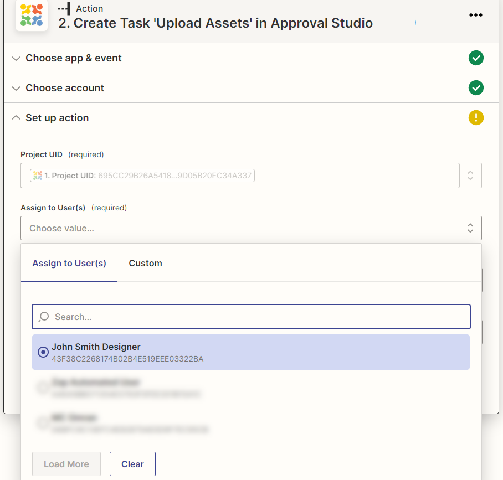The width and height of the screenshot is (503, 480).
Task: Click the yellow warning icon on Set up action
Action: [476, 118]
